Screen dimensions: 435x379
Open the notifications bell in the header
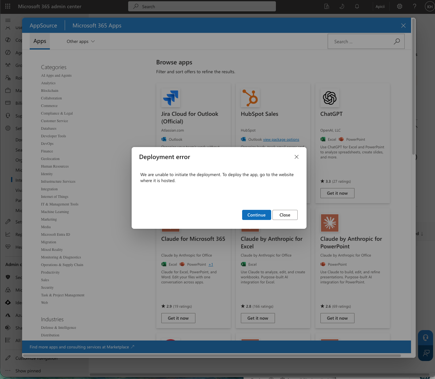pos(357,6)
